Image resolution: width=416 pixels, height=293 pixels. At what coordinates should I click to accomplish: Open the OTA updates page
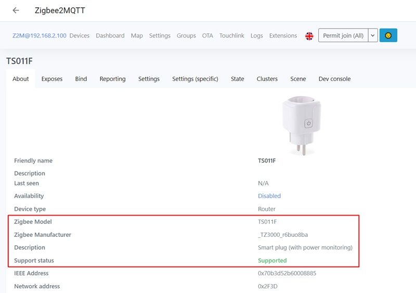[x=207, y=35]
